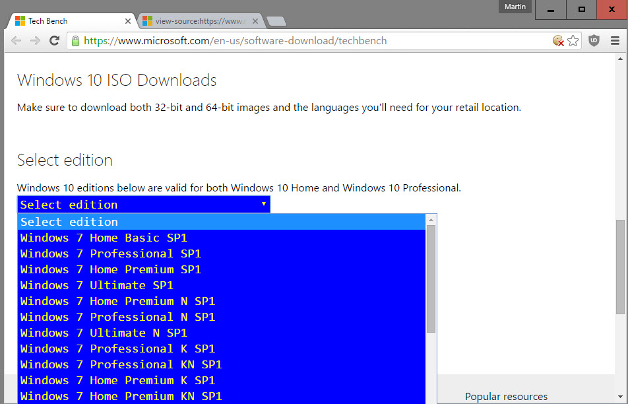Open the Chrome hamburger menu
Image resolution: width=628 pixels, height=404 pixels.
615,40
